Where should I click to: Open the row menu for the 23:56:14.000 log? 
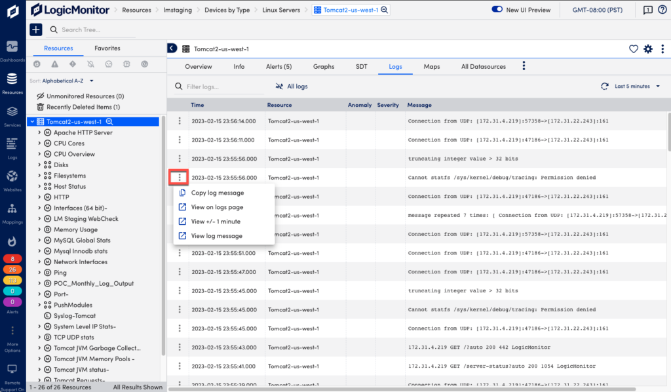[x=180, y=121]
